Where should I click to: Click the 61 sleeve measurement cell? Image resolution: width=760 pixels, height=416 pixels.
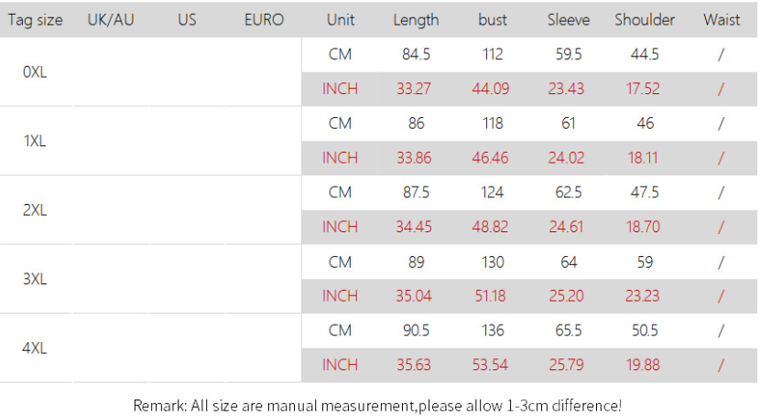[x=569, y=123]
